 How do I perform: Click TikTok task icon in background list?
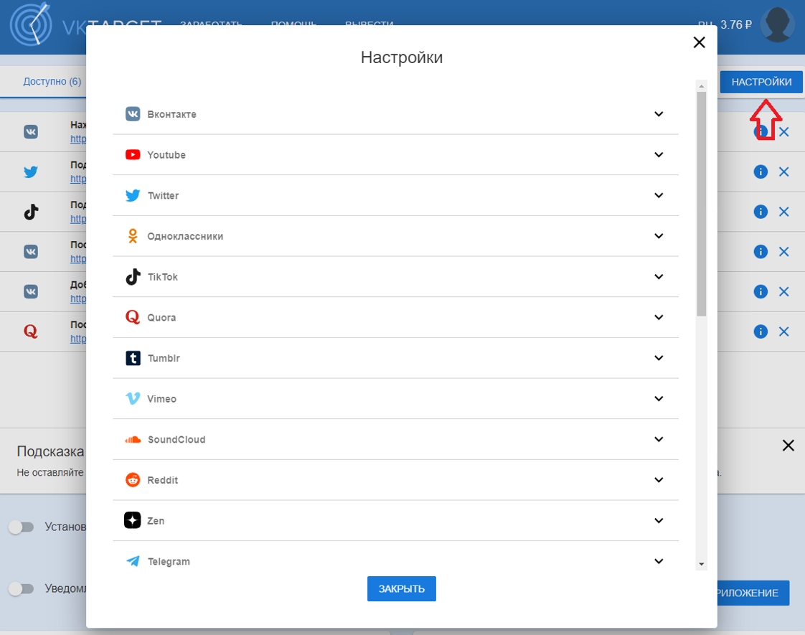point(31,212)
